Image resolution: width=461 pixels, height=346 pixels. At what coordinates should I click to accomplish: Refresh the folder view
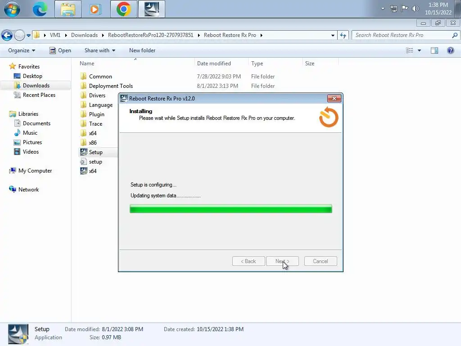click(x=343, y=35)
